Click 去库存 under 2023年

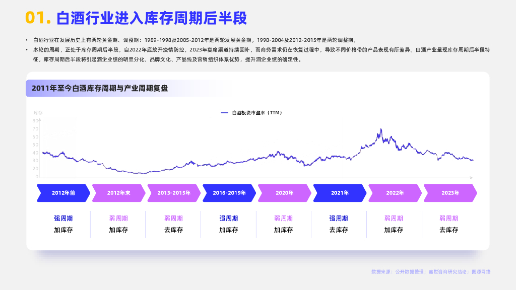448,230
